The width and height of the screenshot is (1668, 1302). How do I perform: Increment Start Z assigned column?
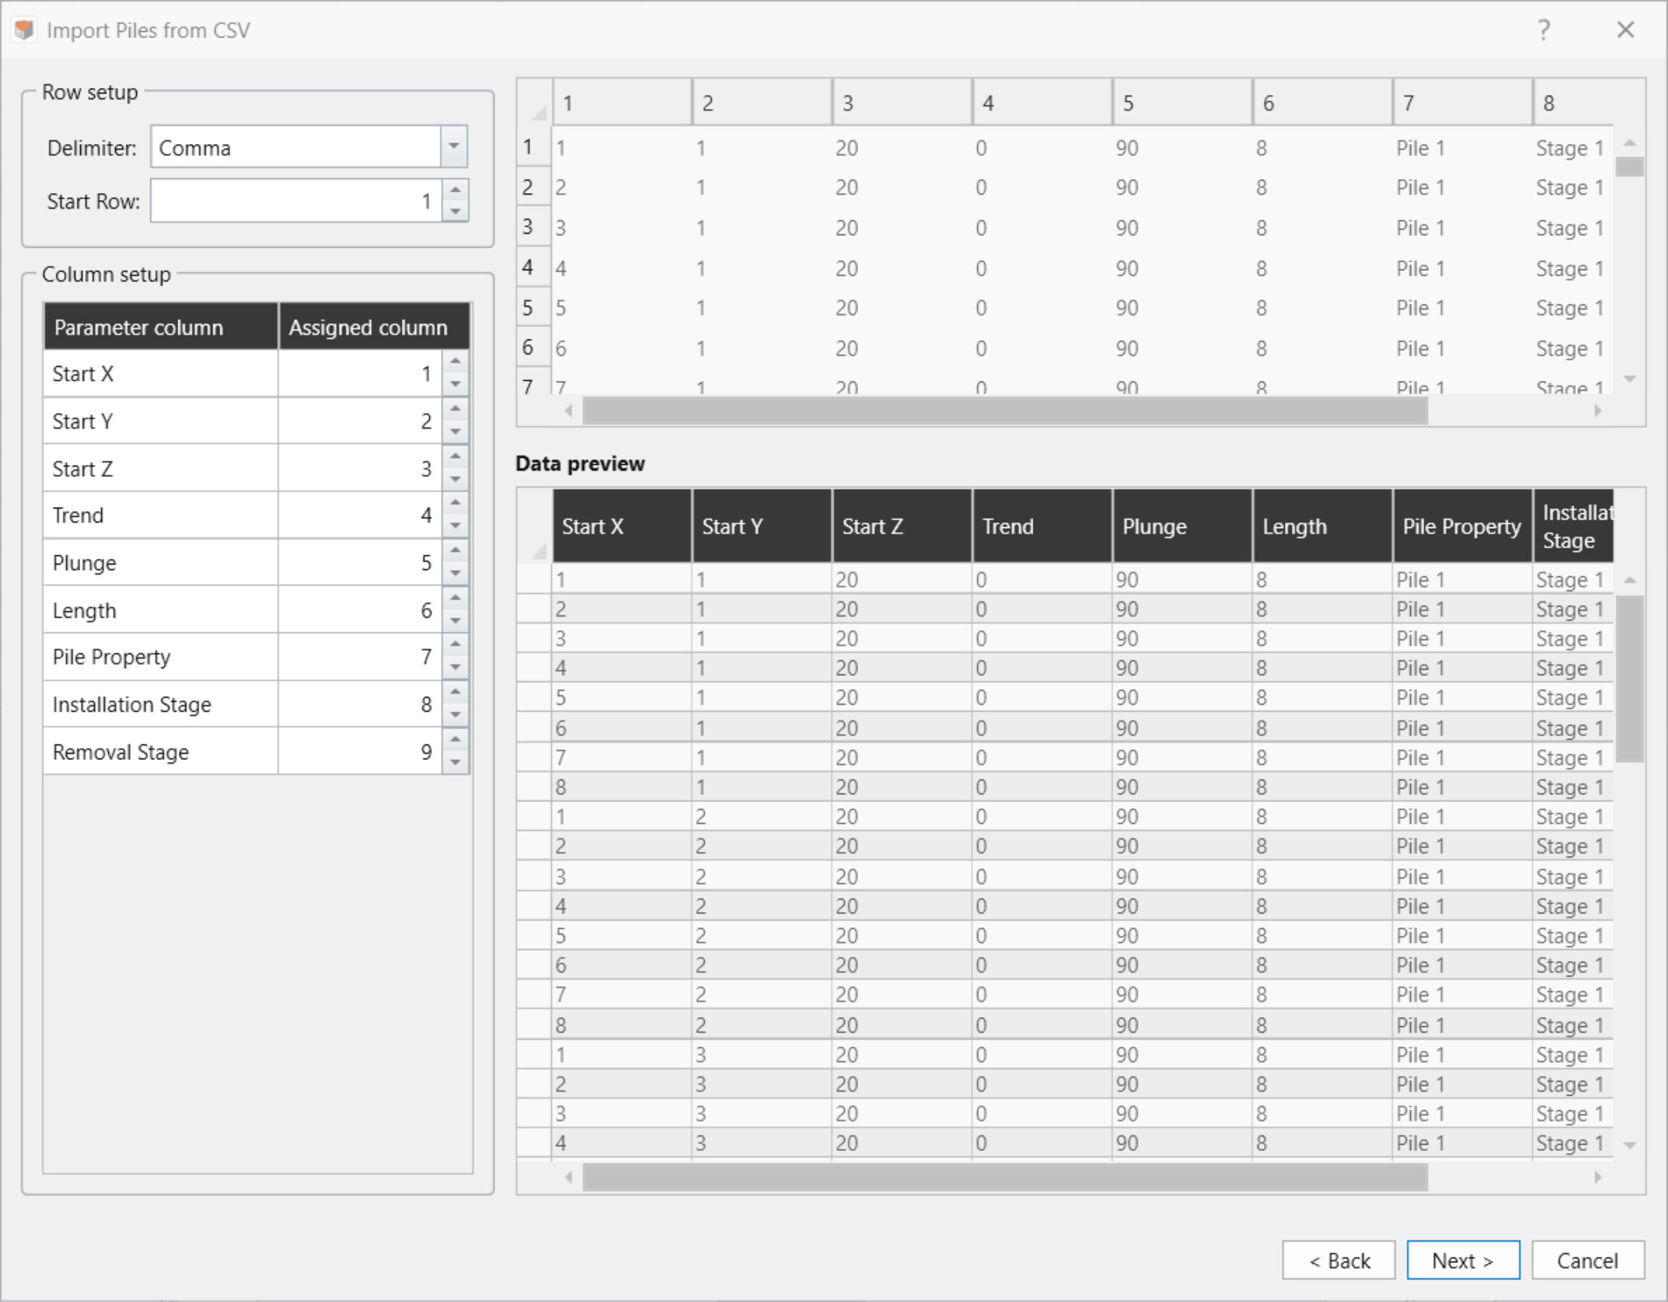tap(456, 456)
